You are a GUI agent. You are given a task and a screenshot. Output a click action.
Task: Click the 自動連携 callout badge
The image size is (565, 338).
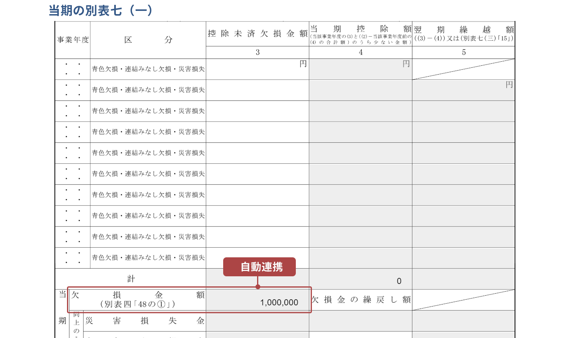point(259,267)
